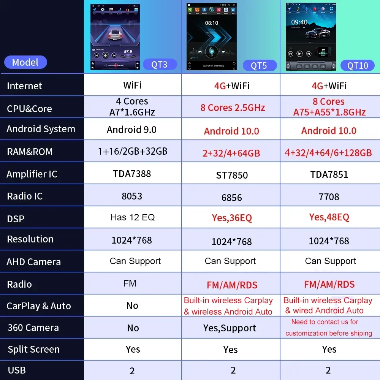380x380 pixels.
Task: Open the QT5 head unit screen thumbnail
Action: point(212,36)
